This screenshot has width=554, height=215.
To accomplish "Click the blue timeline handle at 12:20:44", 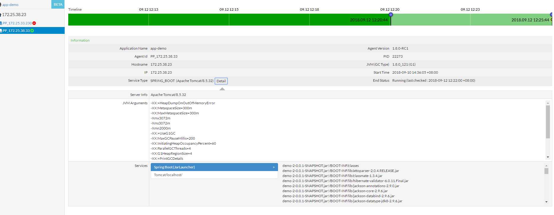I will click(391, 15).
